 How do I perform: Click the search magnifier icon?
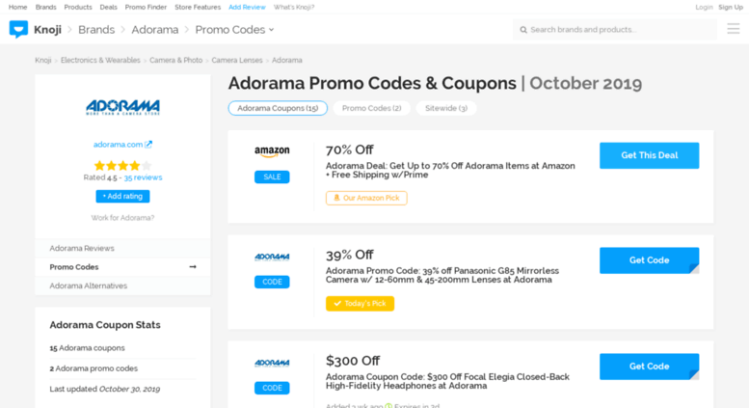[x=523, y=30]
